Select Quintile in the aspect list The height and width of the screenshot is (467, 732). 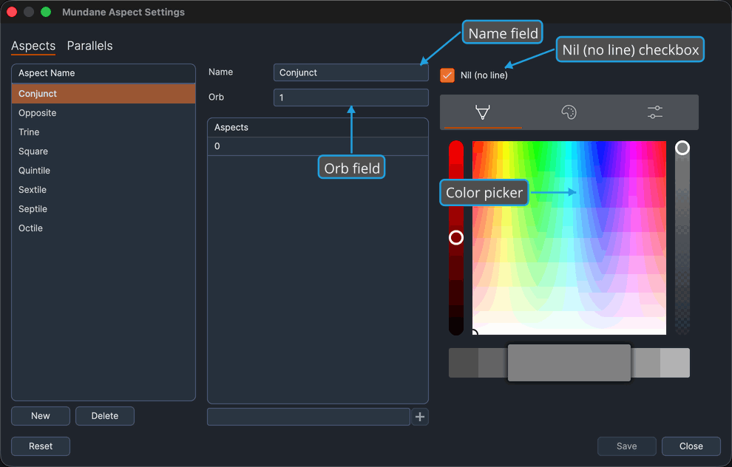tap(104, 170)
